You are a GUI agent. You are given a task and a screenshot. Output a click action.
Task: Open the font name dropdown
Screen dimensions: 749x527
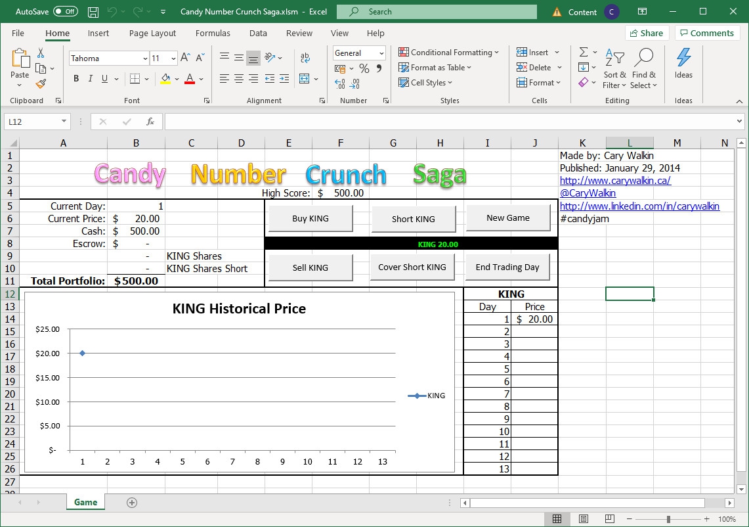[145, 58]
